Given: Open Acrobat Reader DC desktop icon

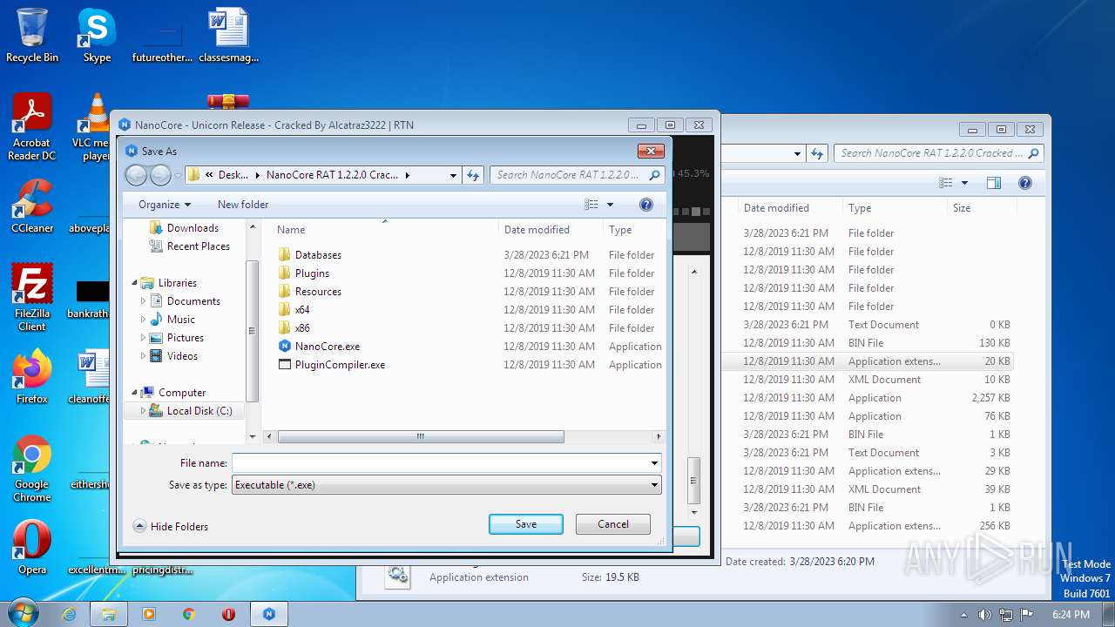Looking at the screenshot, I should [x=32, y=128].
